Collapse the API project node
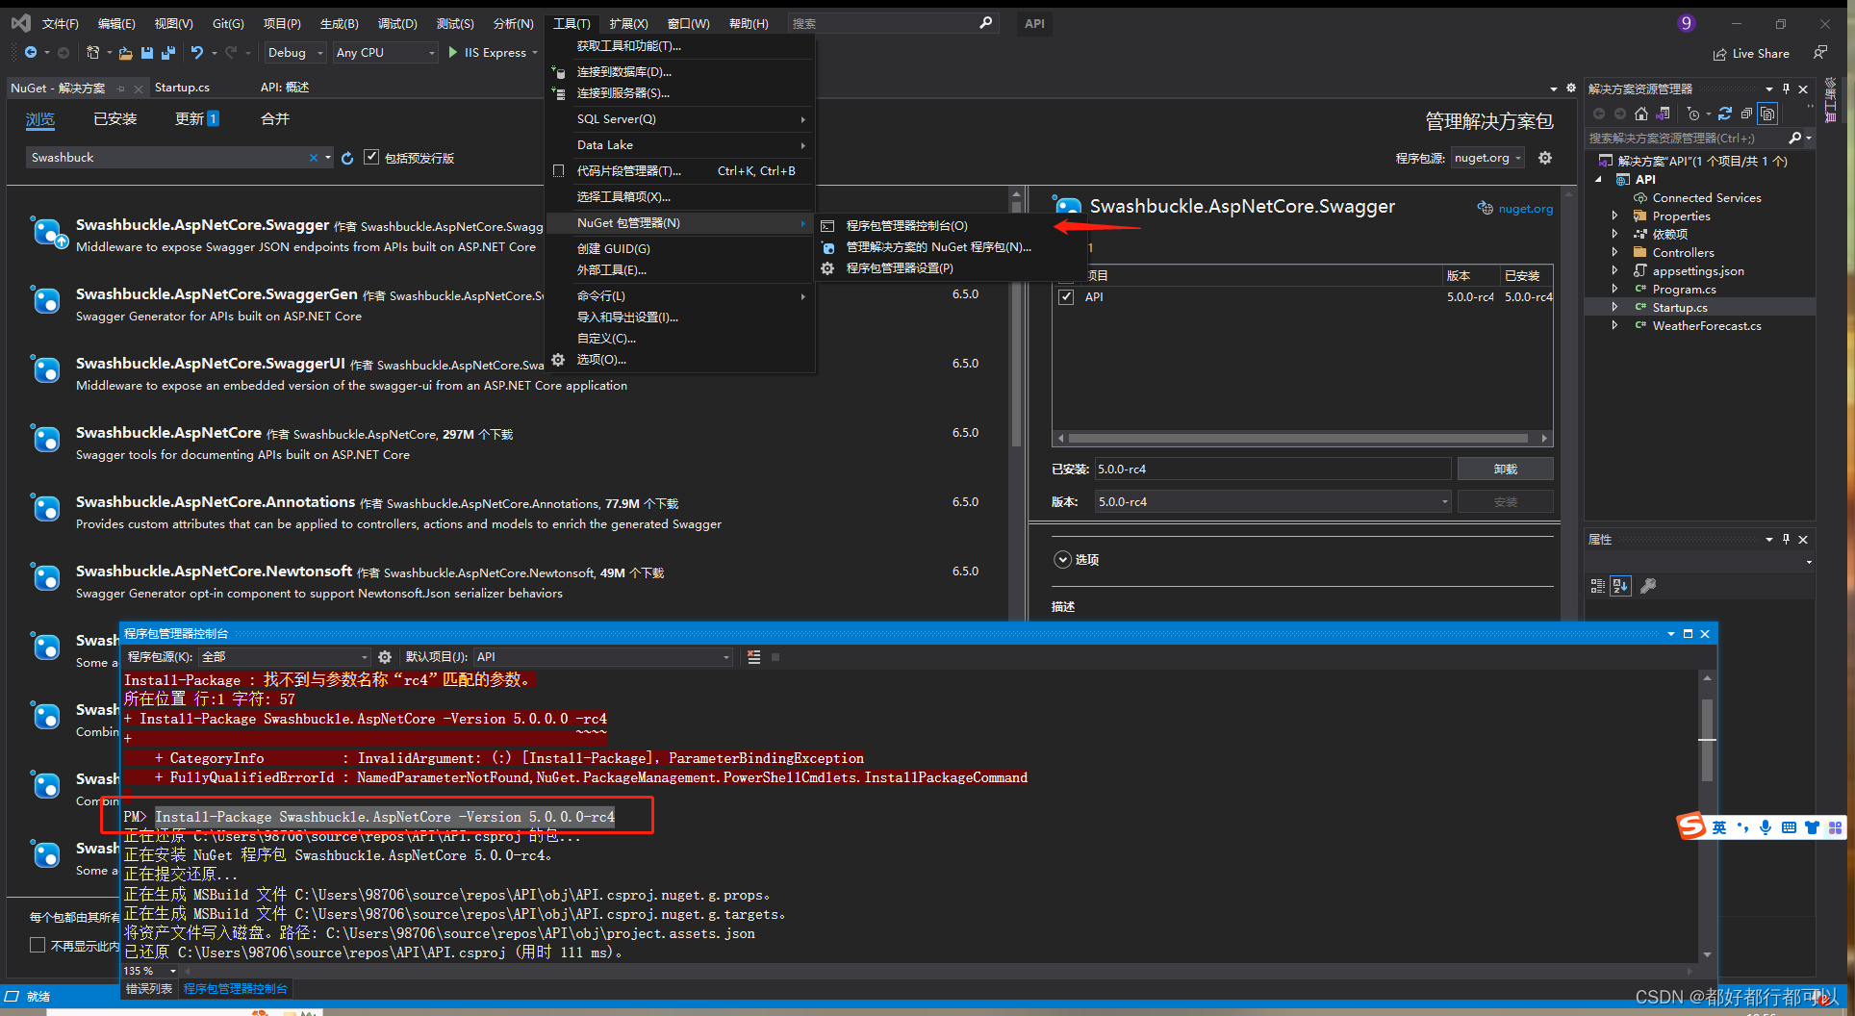 click(1599, 179)
